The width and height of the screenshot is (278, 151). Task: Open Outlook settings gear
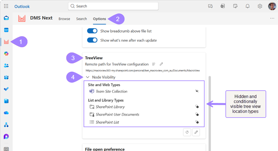click(260, 6)
